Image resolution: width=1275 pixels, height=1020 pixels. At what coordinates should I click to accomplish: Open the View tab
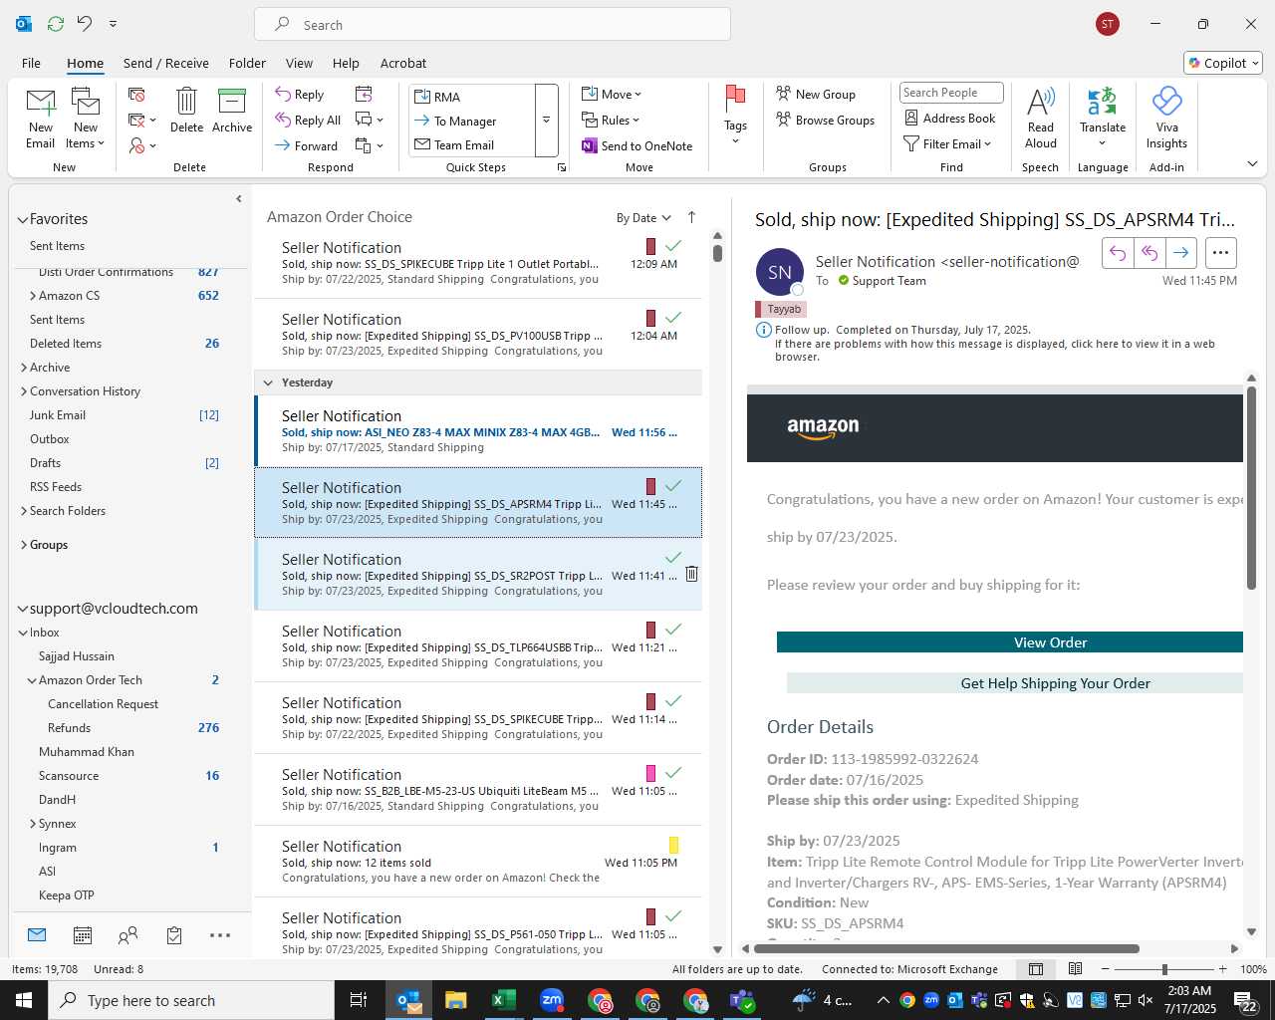point(299,63)
